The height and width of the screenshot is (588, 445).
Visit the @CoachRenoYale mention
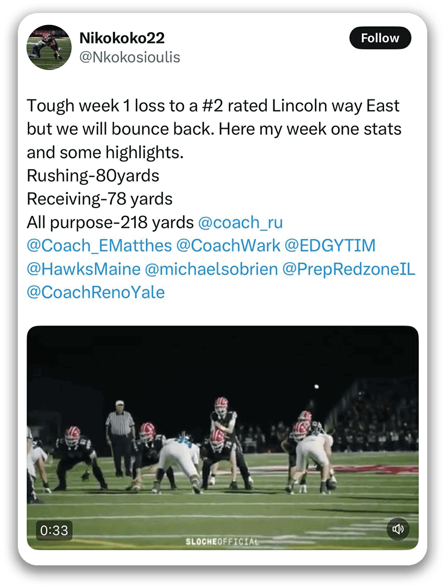click(x=96, y=293)
